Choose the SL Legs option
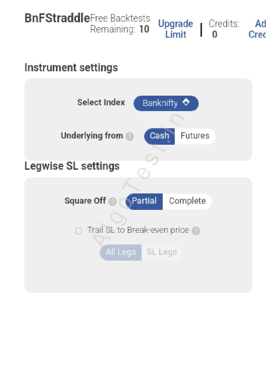 tap(162, 252)
